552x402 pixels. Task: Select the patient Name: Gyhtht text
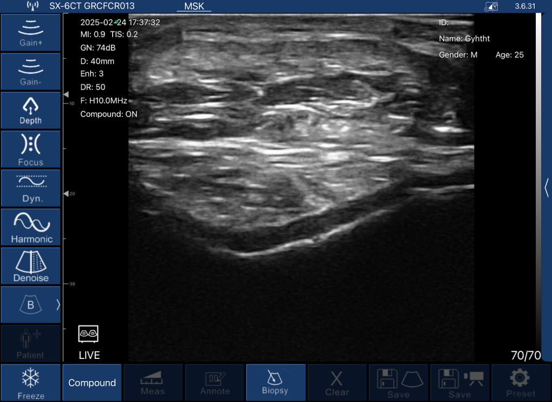(464, 38)
